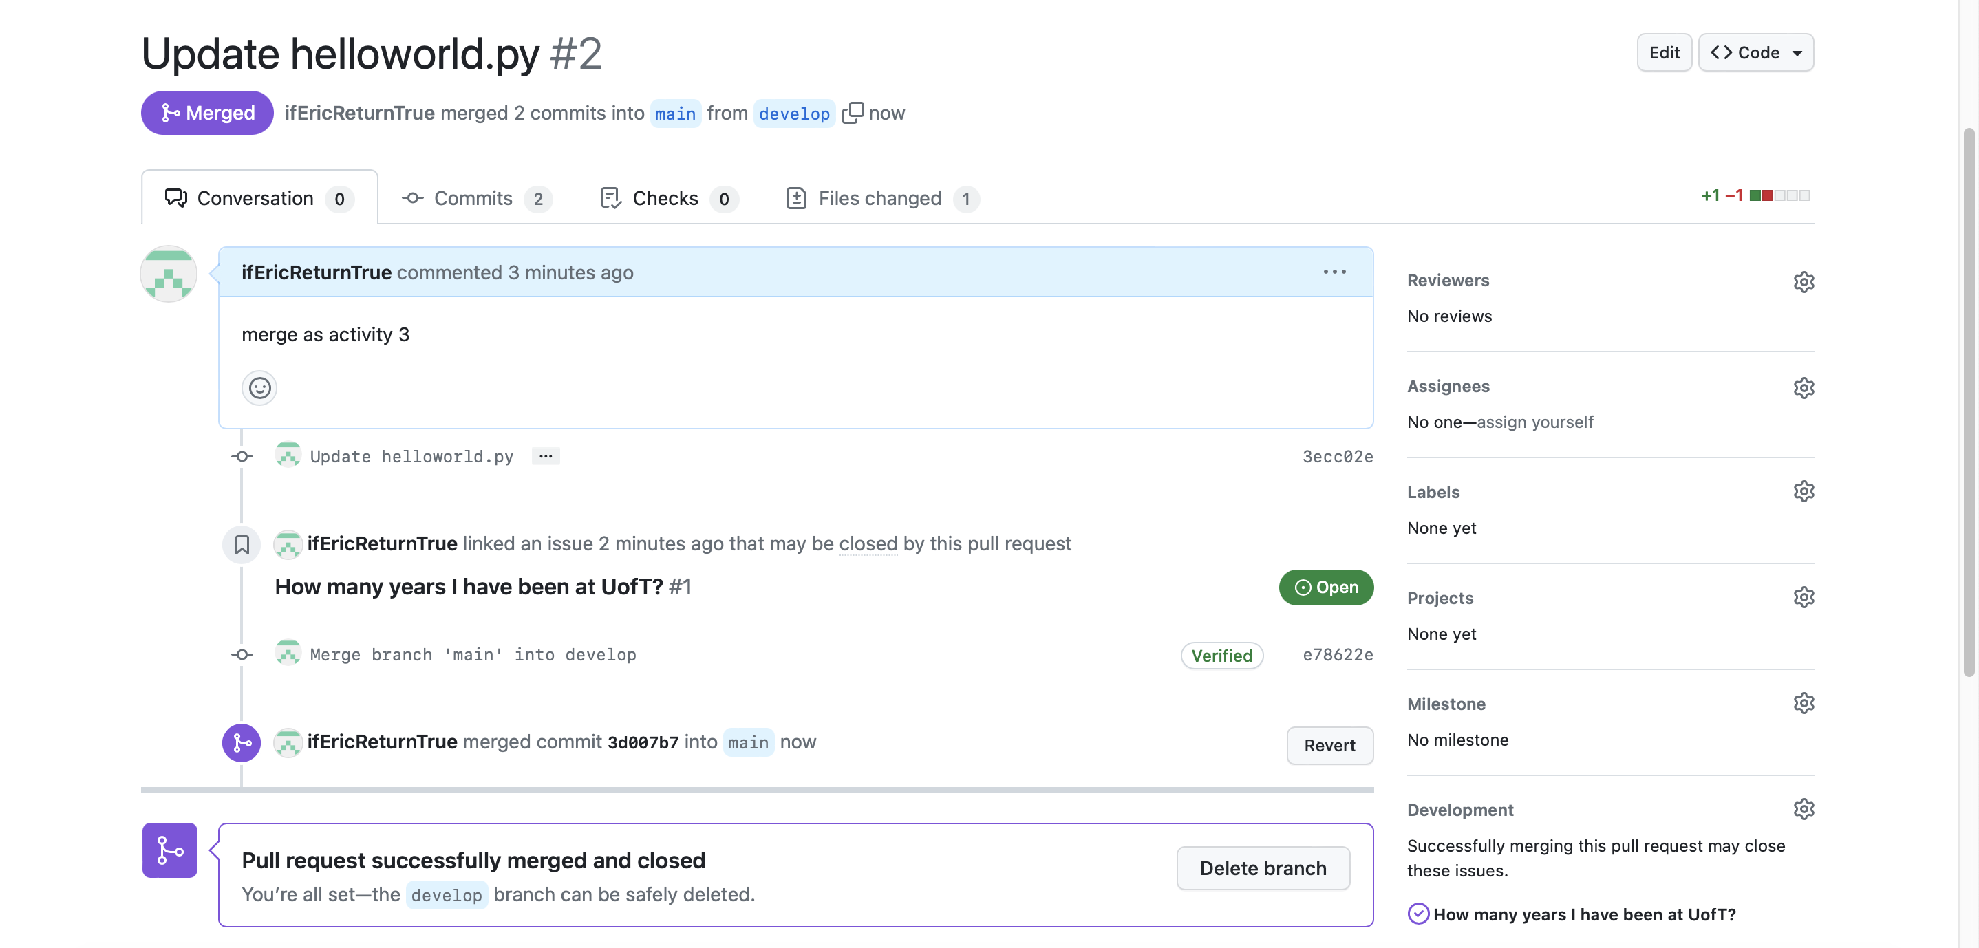Viewport: 1979px width, 948px height.
Task: Open Reviewers settings gear
Action: [1803, 281]
